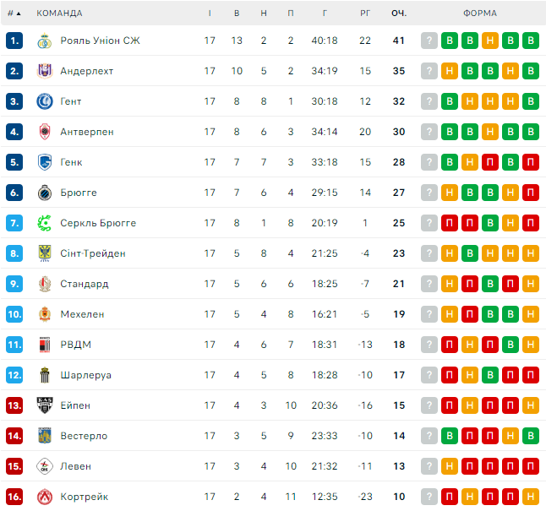Click the last red П badge for Левен

coord(531,466)
